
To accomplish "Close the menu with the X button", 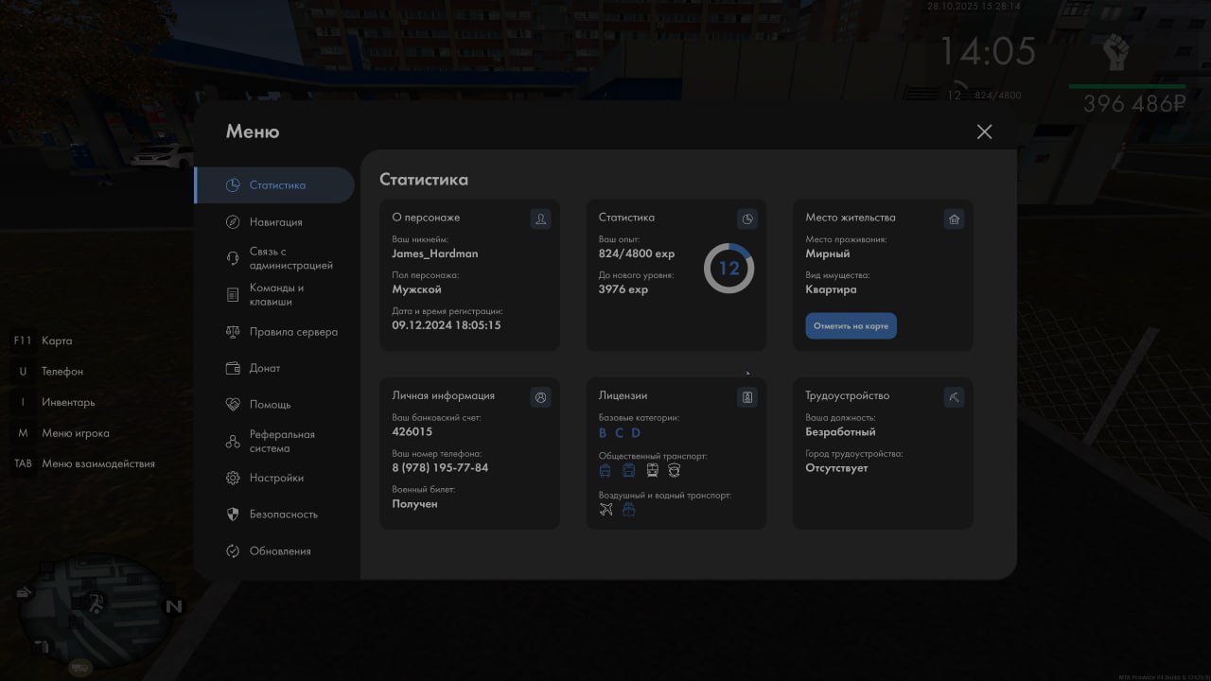I will 985,131.
